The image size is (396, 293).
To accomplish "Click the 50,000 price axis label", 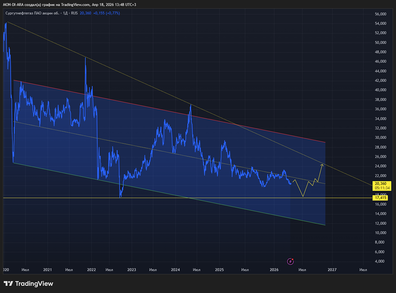I will pos(381,42).
